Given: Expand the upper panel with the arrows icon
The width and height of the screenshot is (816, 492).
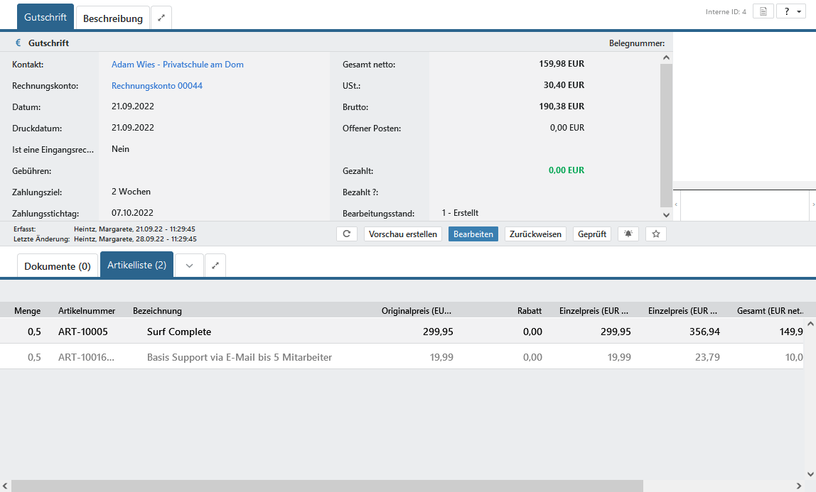Looking at the screenshot, I should [161, 18].
